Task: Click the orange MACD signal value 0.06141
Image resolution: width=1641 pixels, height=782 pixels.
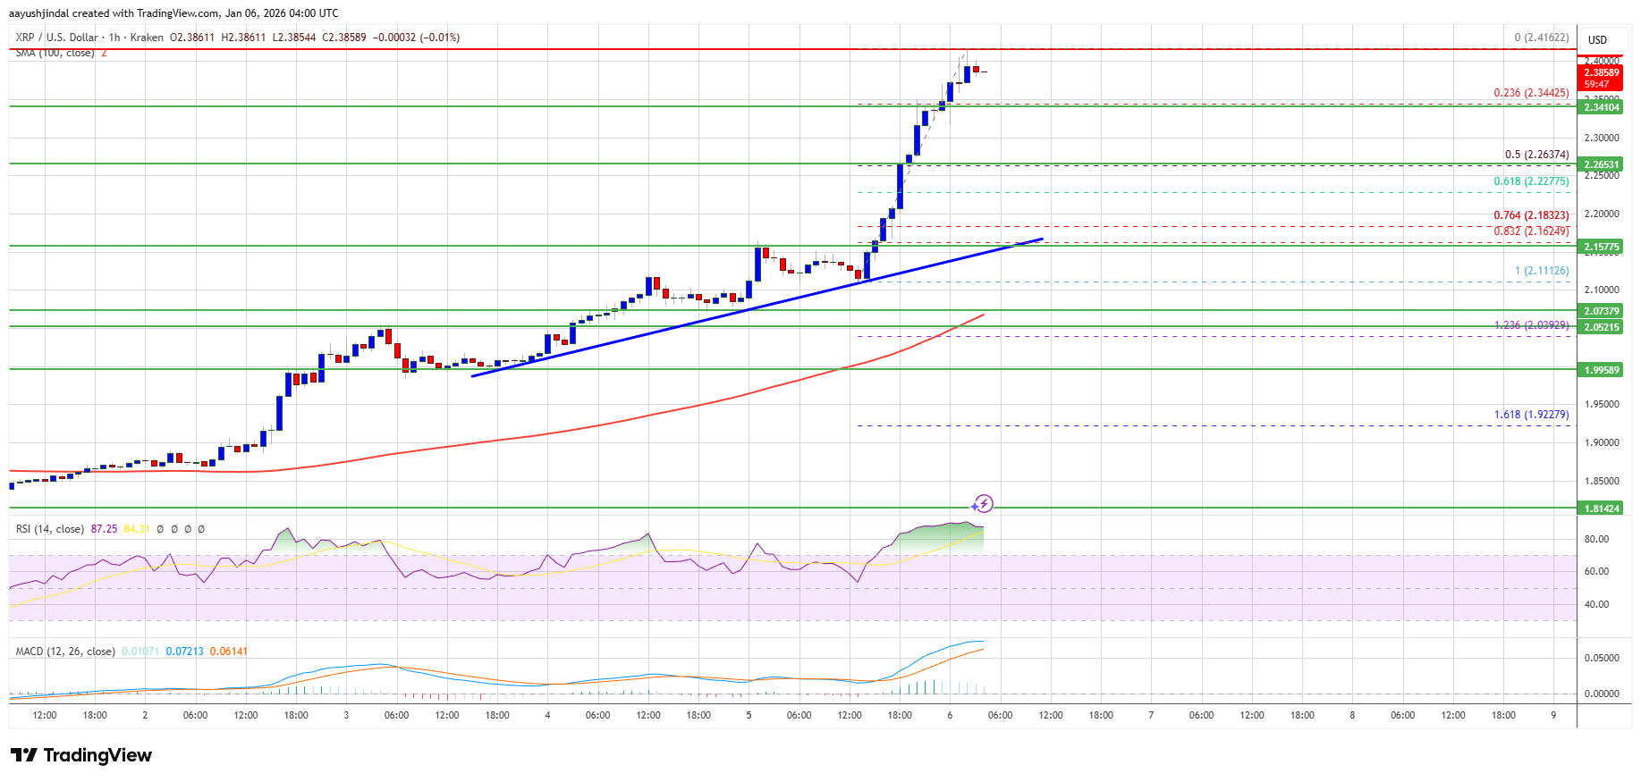Action: (x=229, y=652)
